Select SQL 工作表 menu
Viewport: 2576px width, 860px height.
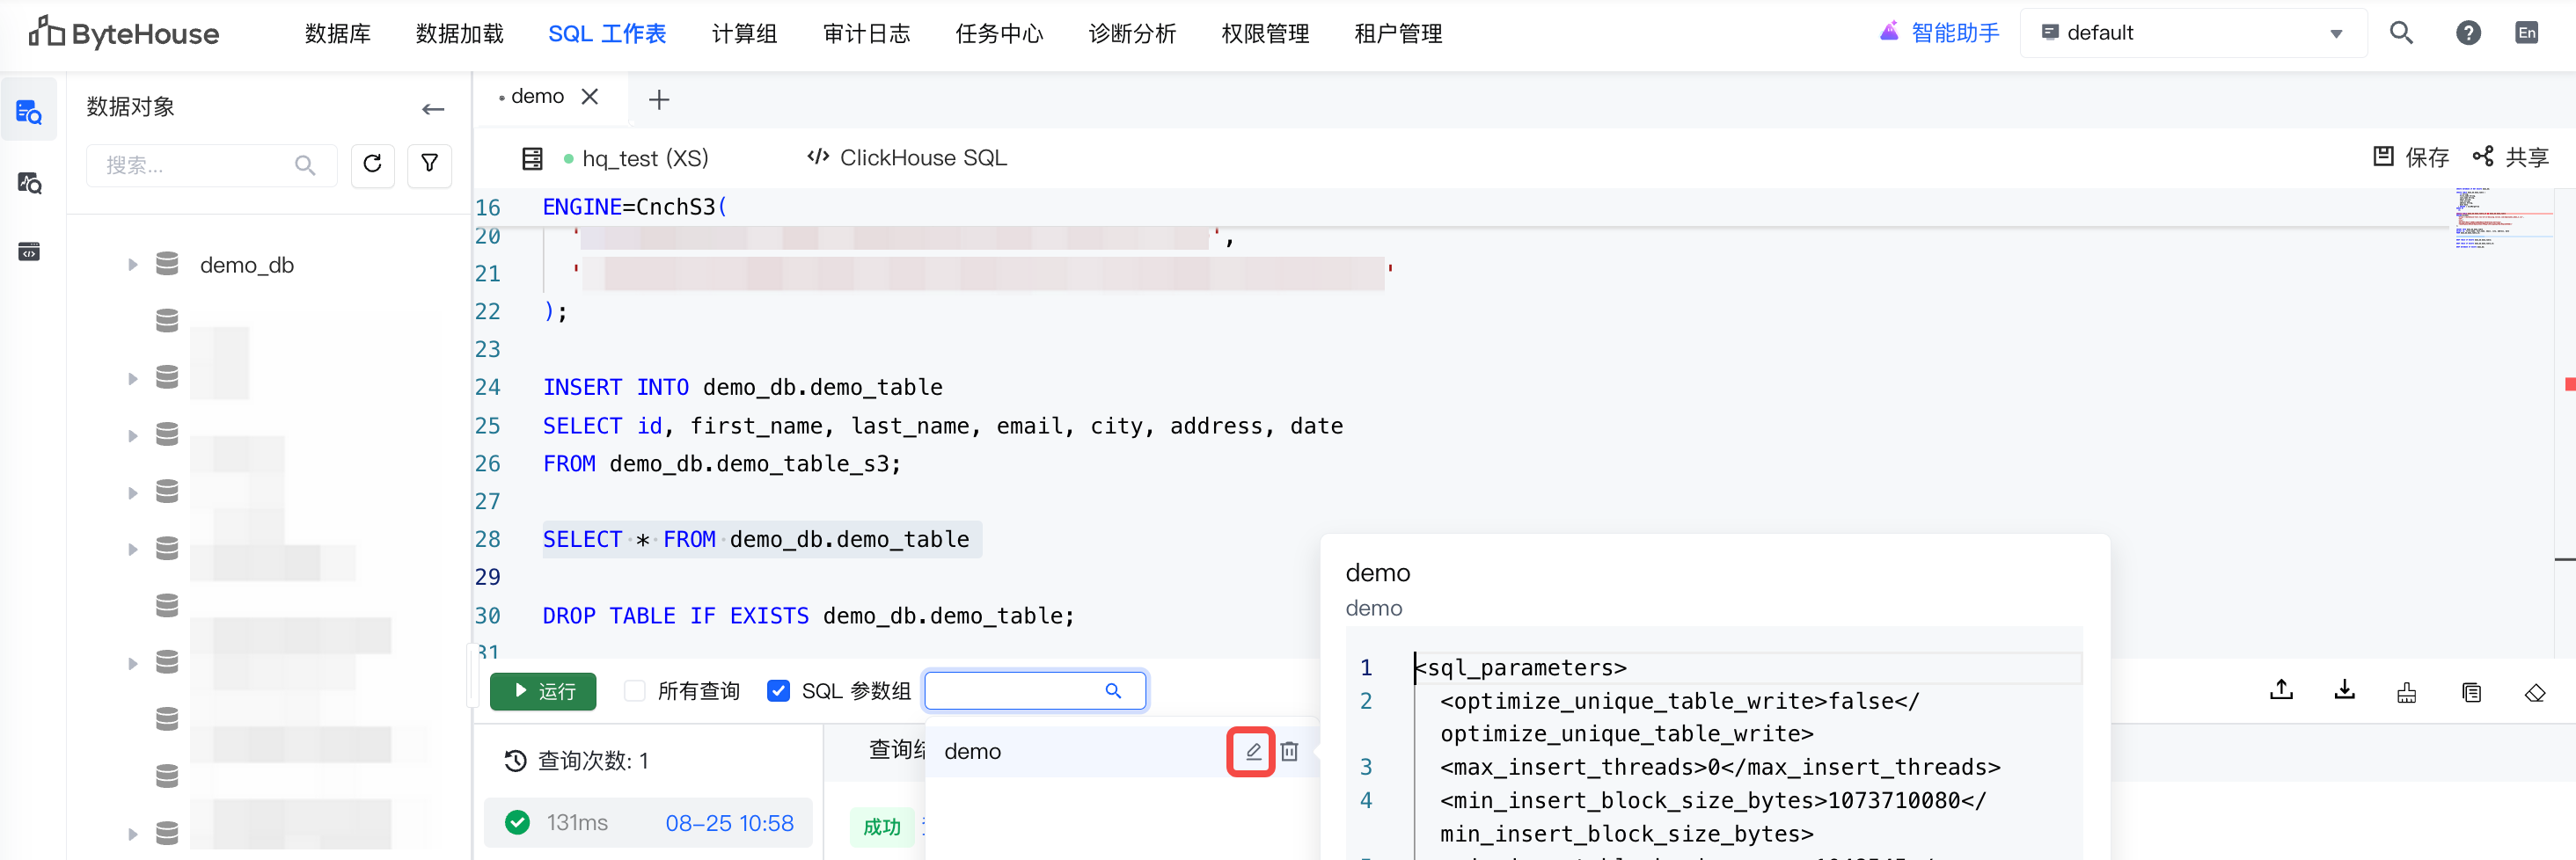tap(607, 33)
